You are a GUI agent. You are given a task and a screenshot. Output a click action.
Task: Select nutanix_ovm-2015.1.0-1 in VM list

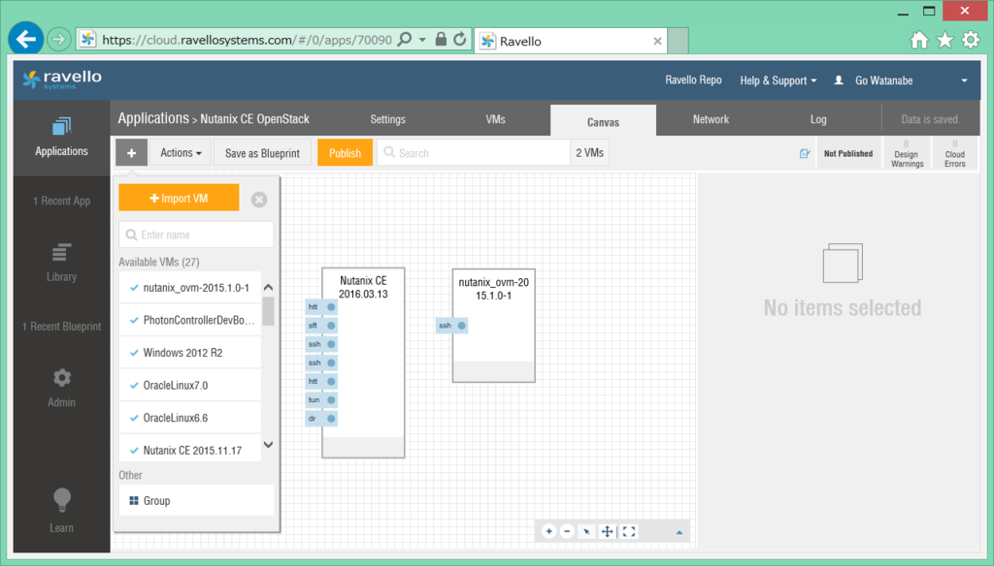pyautogui.click(x=190, y=288)
